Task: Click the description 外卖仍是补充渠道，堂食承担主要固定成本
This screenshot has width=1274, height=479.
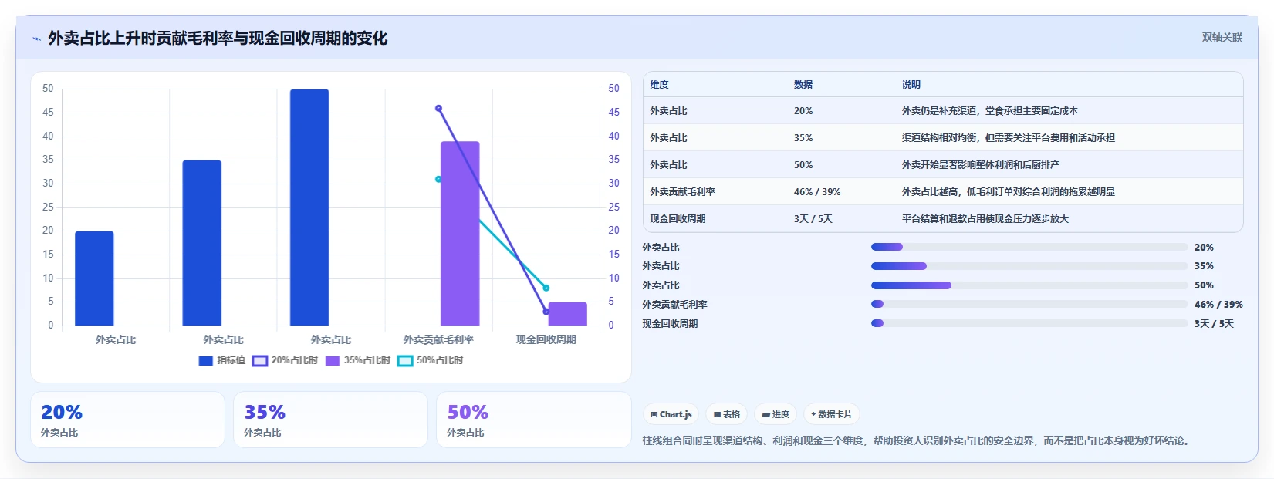Action: pos(990,111)
